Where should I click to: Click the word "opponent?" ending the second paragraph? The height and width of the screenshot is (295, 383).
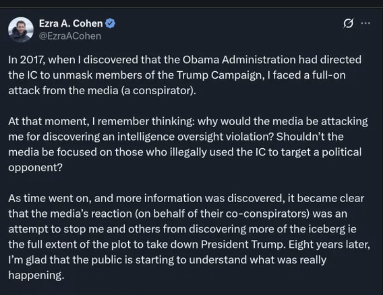(x=31, y=167)
